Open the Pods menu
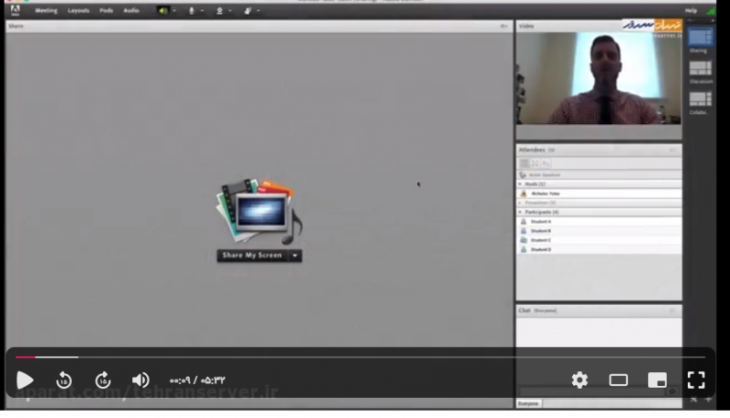This screenshot has width=730, height=418. tap(107, 10)
